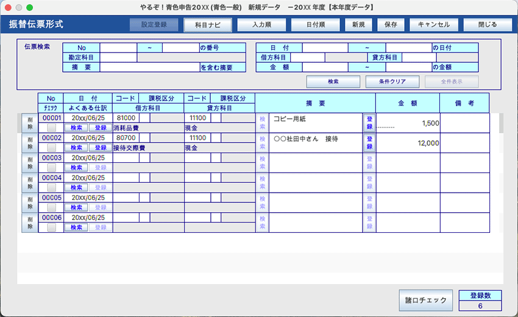Delete row 00002 with its 削除 button
The image size is (518, 317).
click(29, 143)
